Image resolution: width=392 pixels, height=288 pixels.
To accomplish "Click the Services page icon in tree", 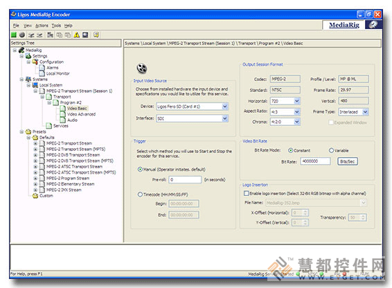I will pos(48,126).
